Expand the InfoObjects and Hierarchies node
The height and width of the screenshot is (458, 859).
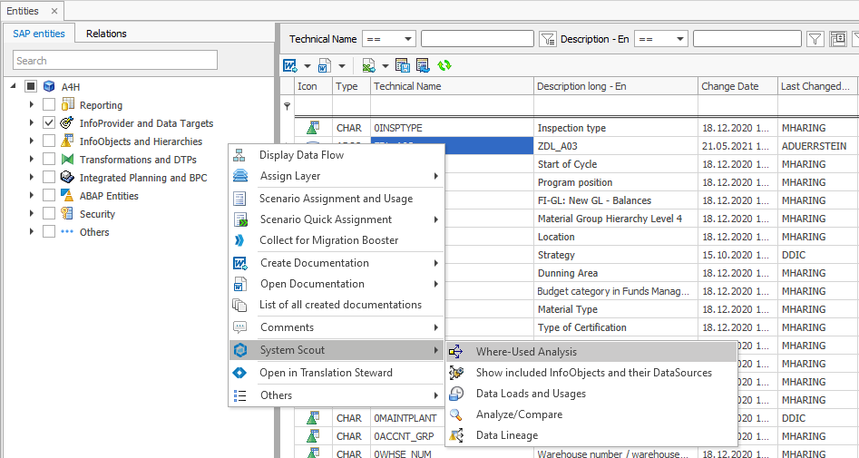pos(31,141)
